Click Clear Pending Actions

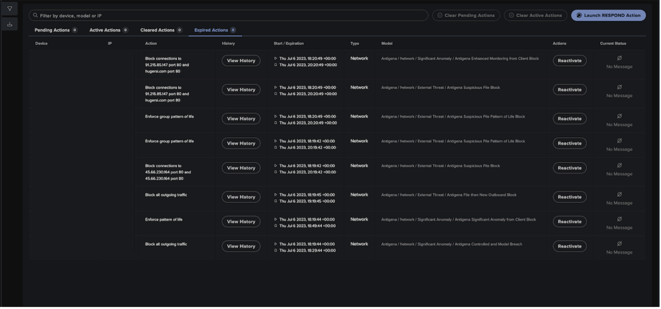(x=466, y=15)
